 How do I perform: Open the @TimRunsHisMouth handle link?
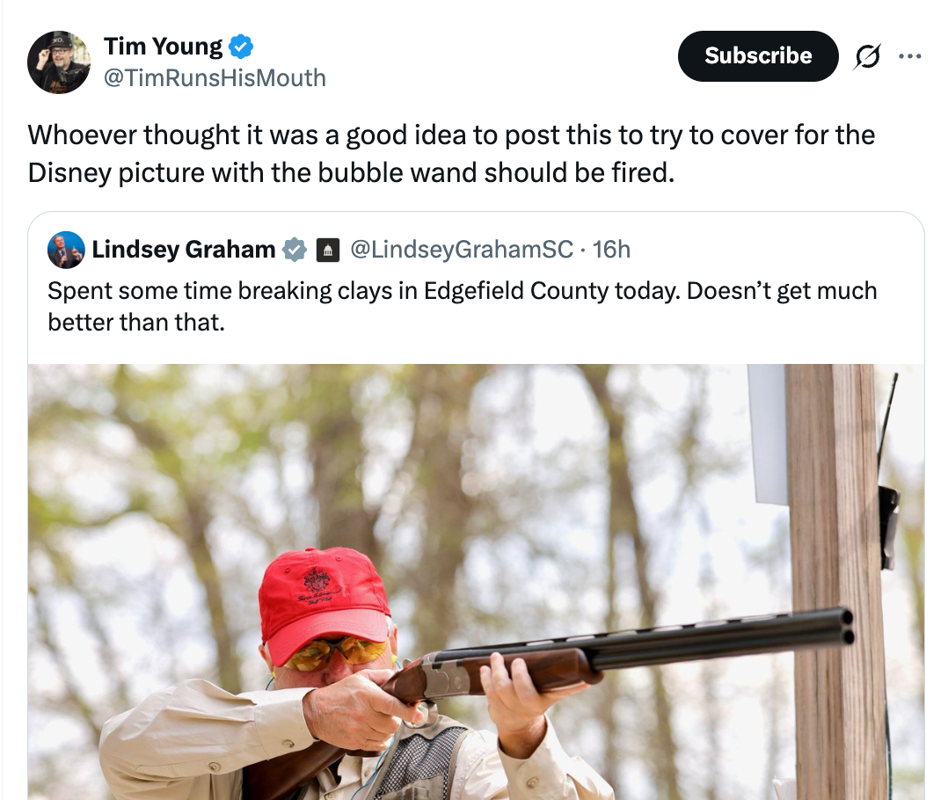215,78
